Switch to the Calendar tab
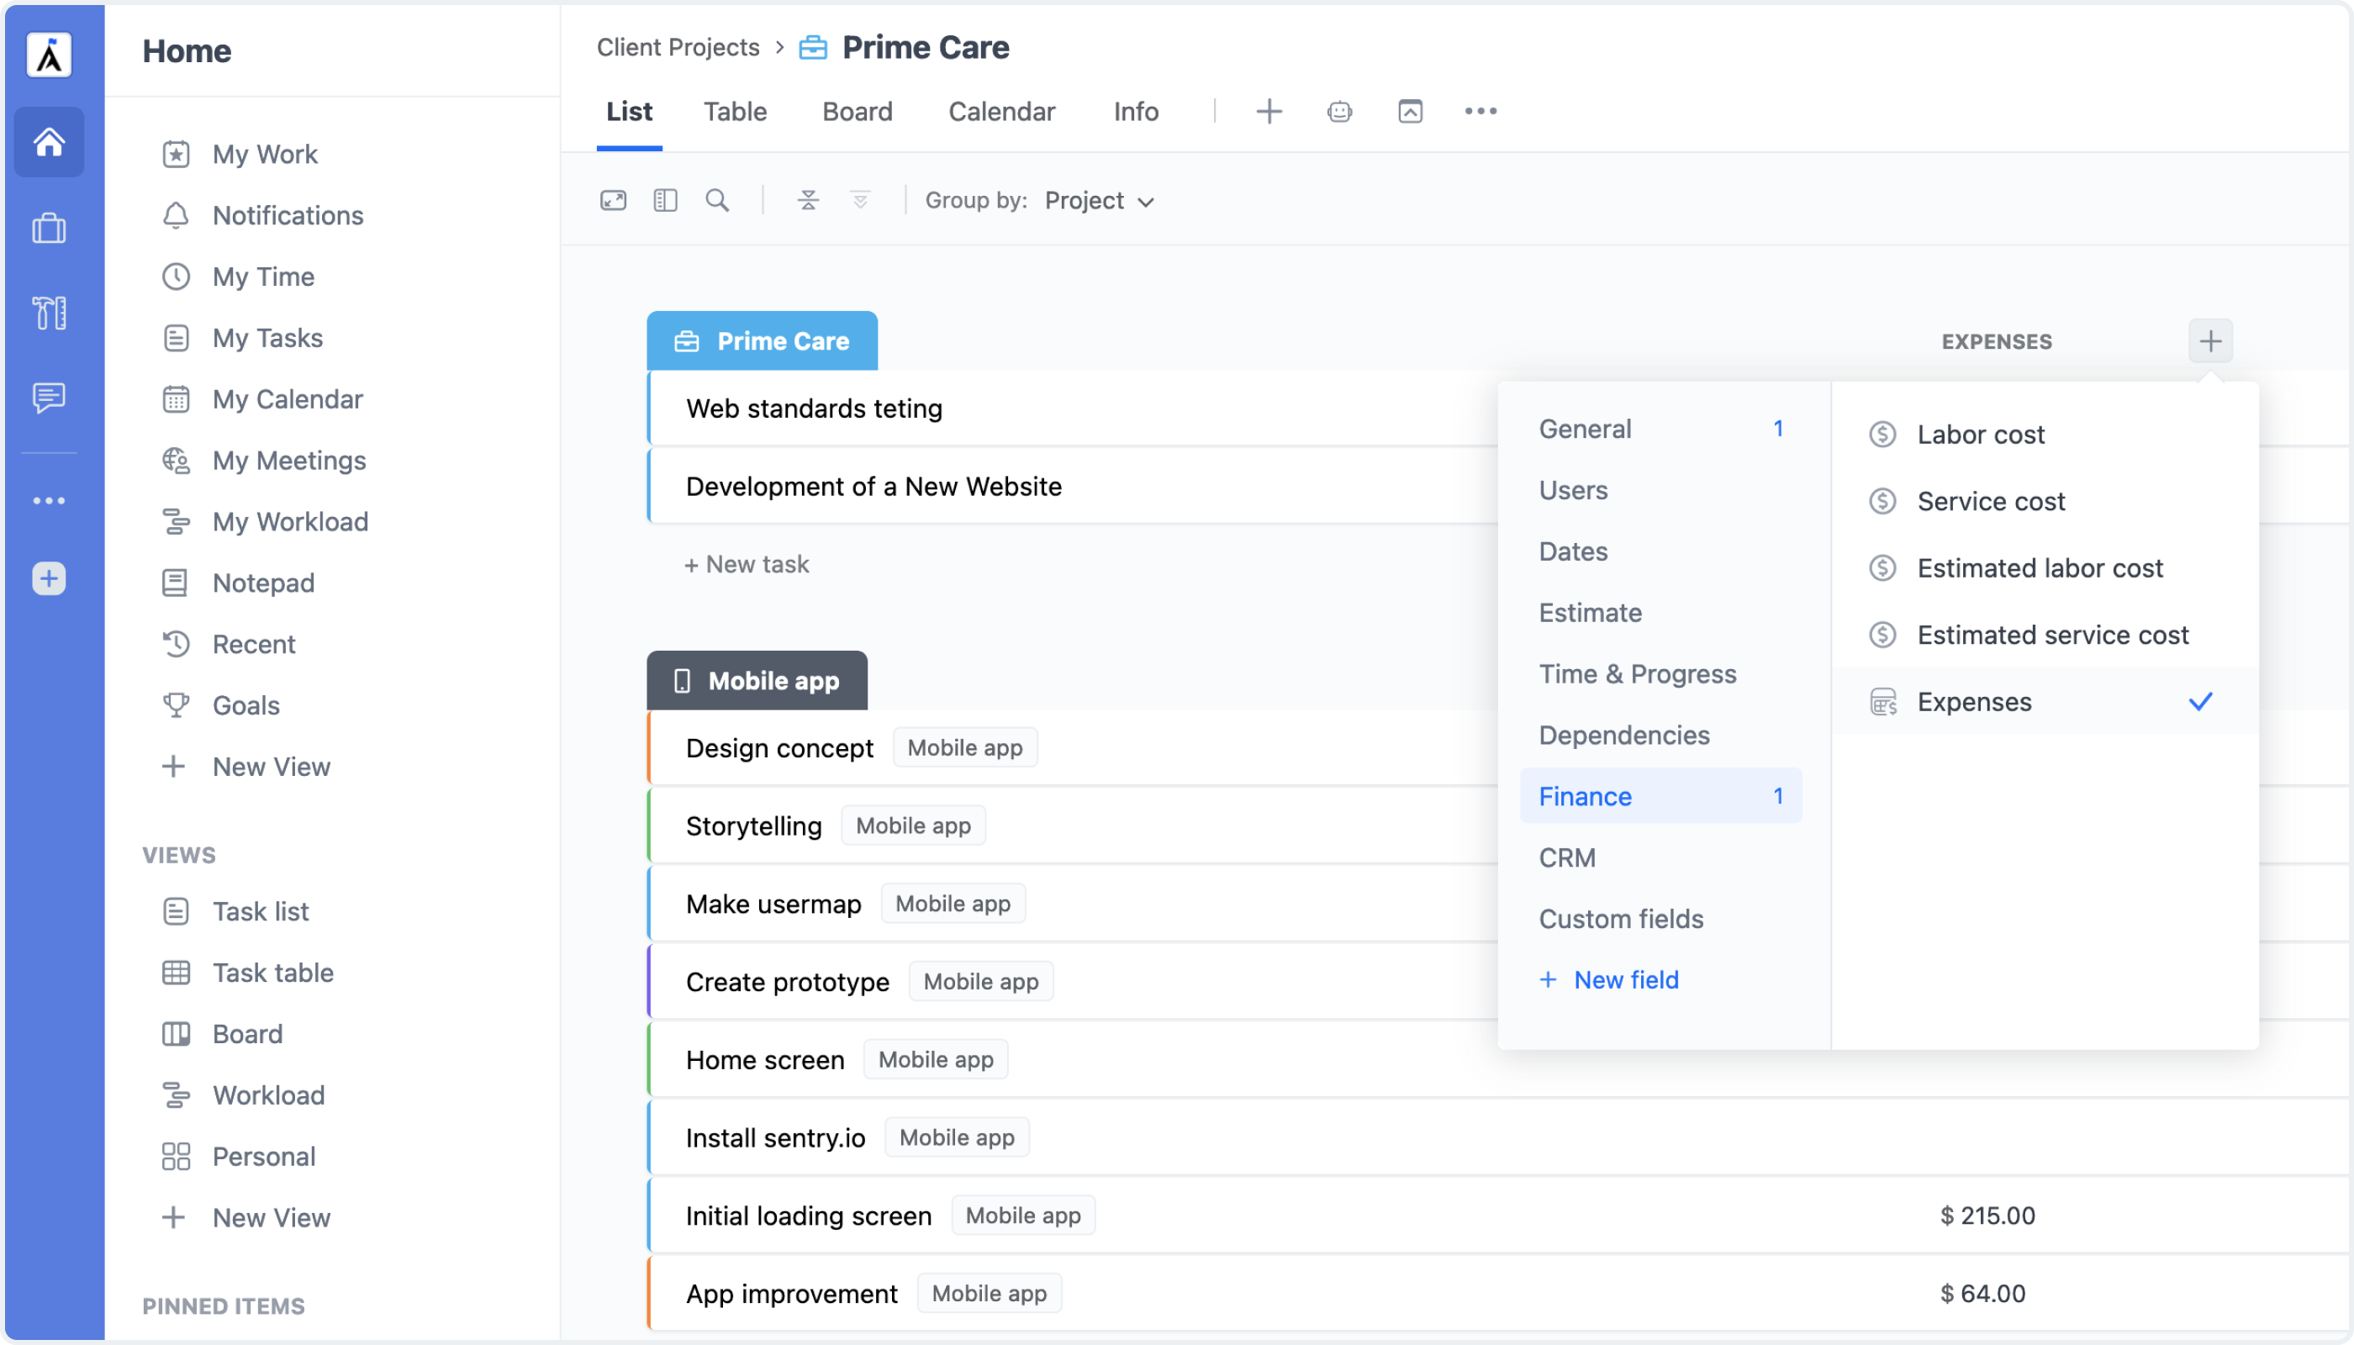The image size is (2354, 1345). [1001, 112]
